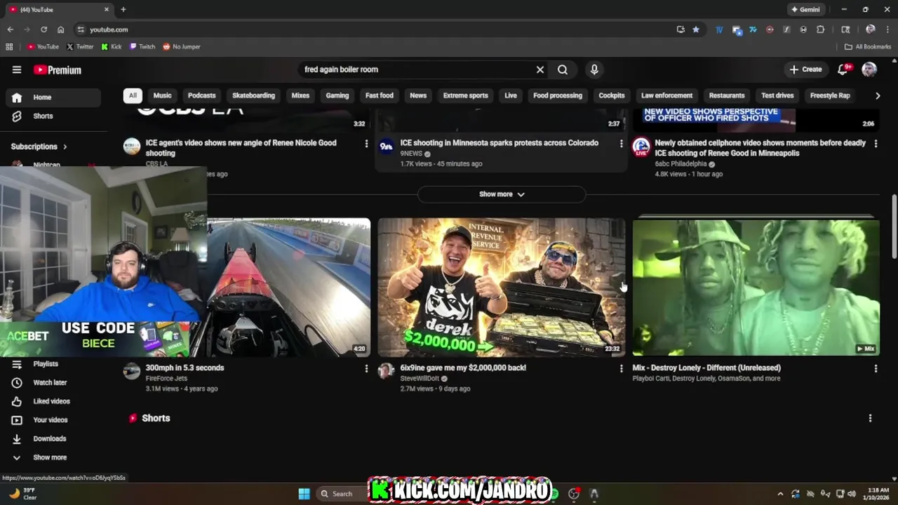Open the YouTube guide hamburger menu
The image size is (898, 505).
coord(17,69)
